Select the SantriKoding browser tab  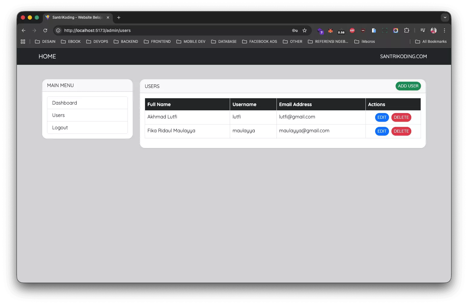click(77, 17)
